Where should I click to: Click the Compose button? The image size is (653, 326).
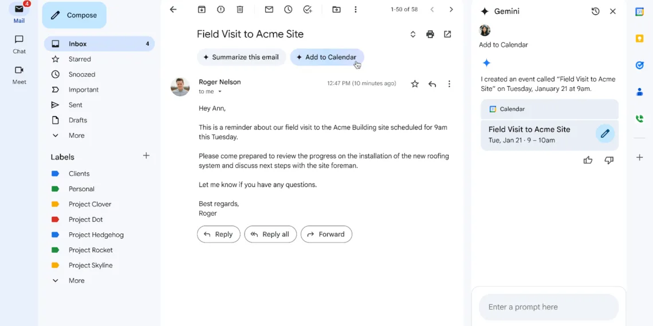tap(74, 15)
